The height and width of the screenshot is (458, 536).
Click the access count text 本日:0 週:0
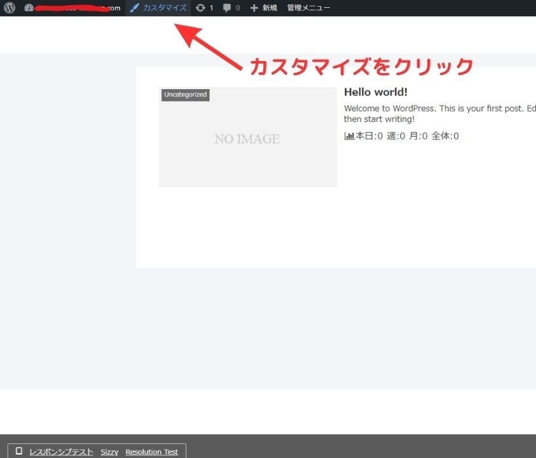pos(380,136)
